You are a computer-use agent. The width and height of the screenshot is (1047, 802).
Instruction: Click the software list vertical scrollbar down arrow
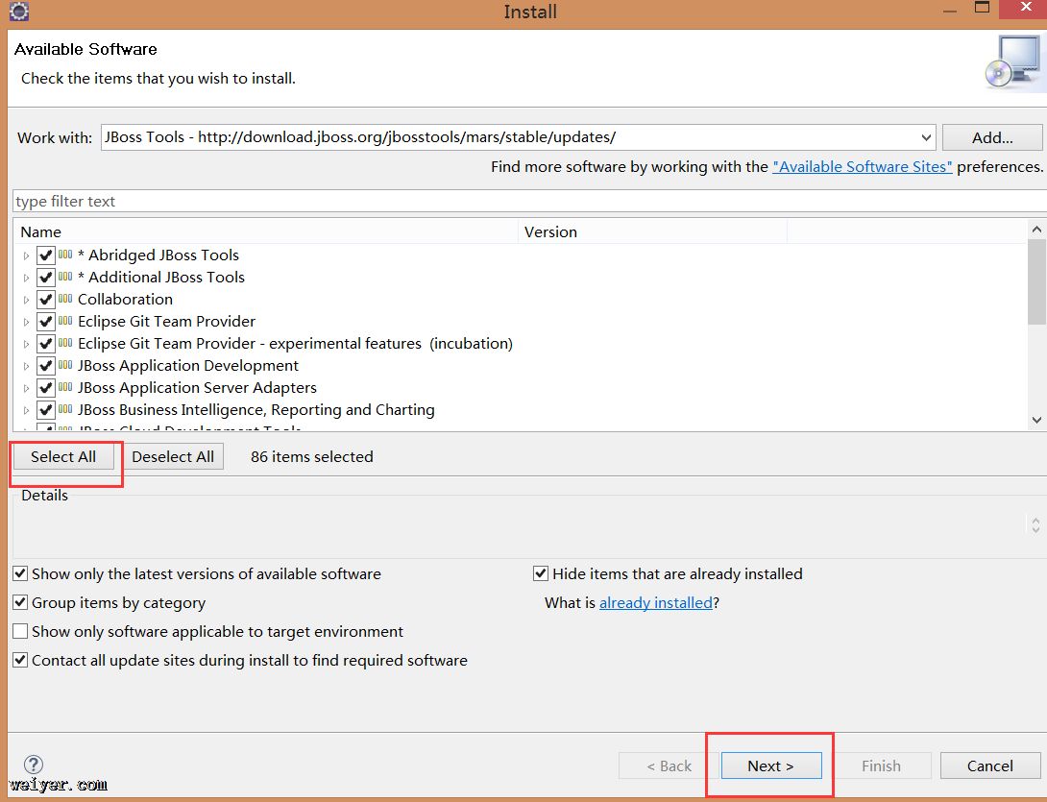tap(1036, 420)
